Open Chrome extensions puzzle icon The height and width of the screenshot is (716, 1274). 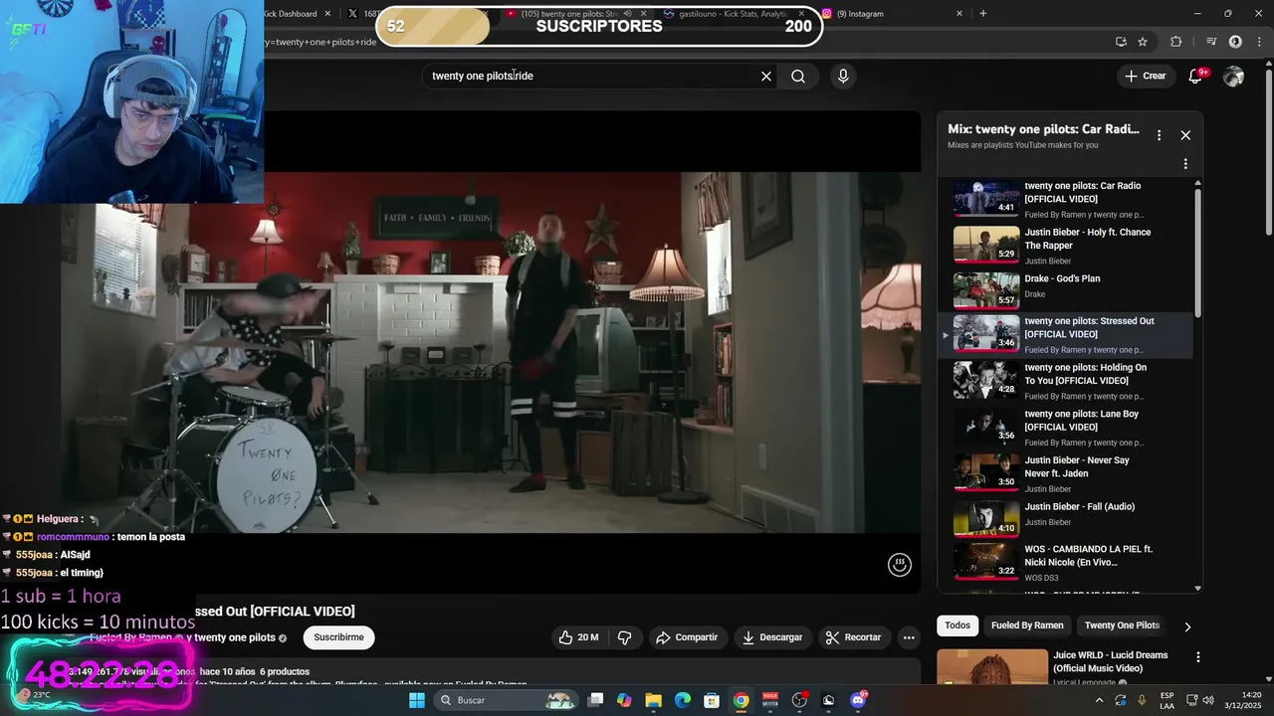pos(1175,42)
